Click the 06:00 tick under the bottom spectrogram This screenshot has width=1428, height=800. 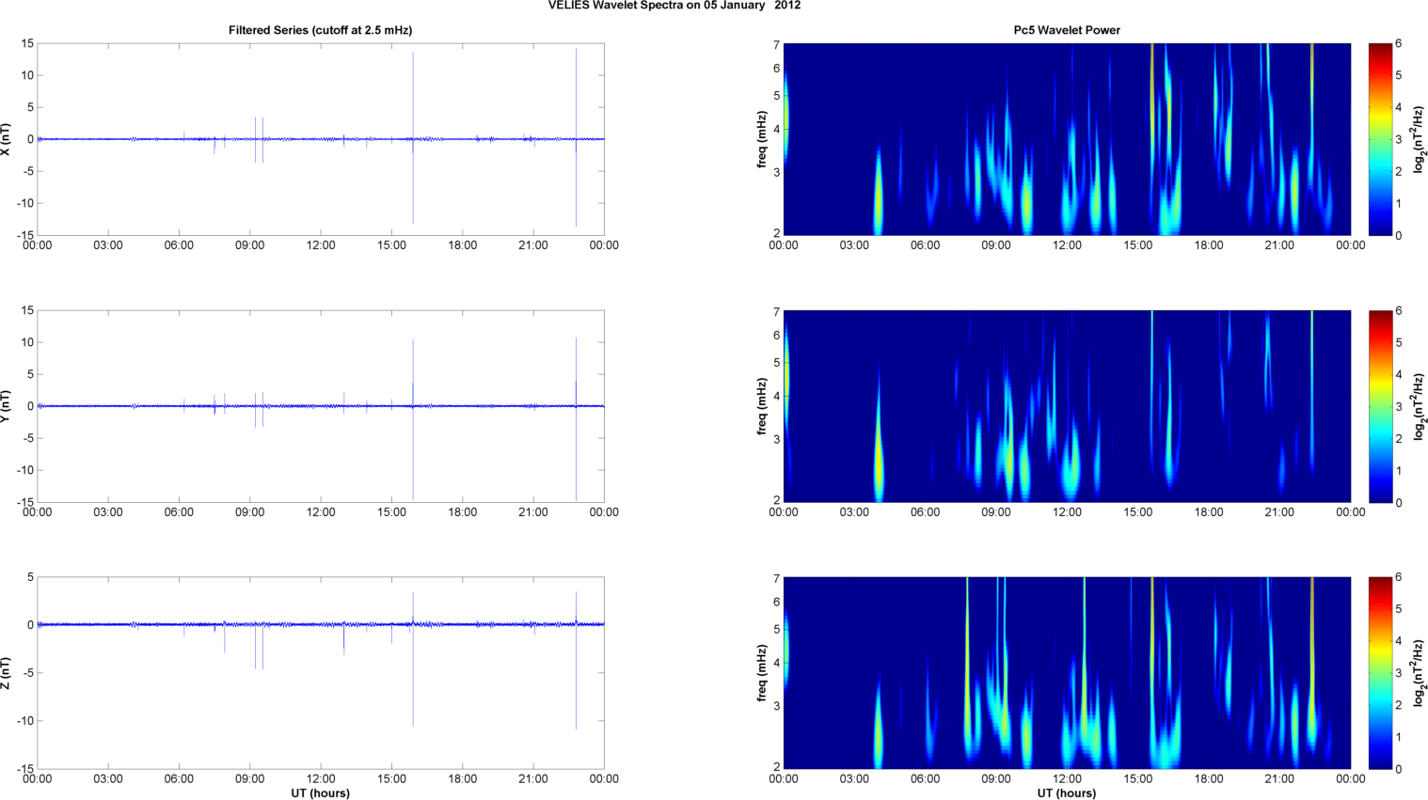926,778
